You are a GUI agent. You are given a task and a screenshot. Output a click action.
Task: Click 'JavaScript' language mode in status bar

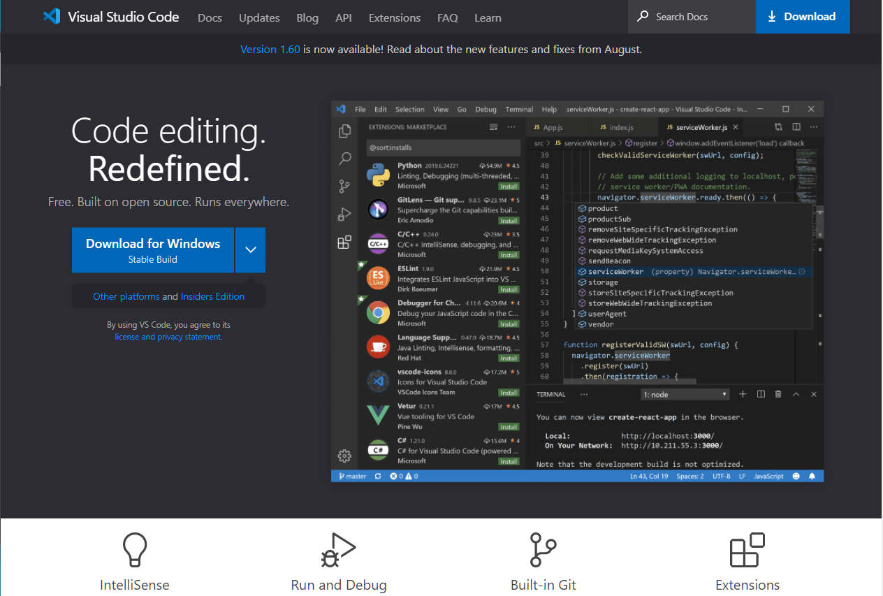[769, 476]
